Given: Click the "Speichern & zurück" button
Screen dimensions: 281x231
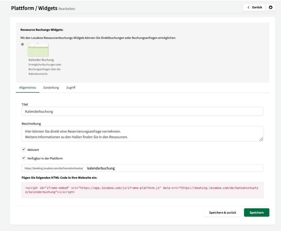Looking at the screenshot, I should point(222,212).
